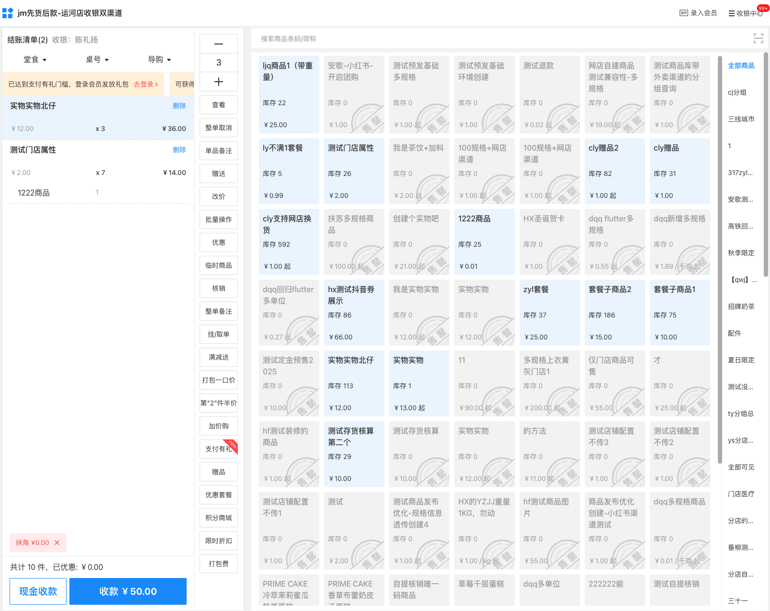
Task: Click the app logo in top-left corner
Action: click(8, 13)
